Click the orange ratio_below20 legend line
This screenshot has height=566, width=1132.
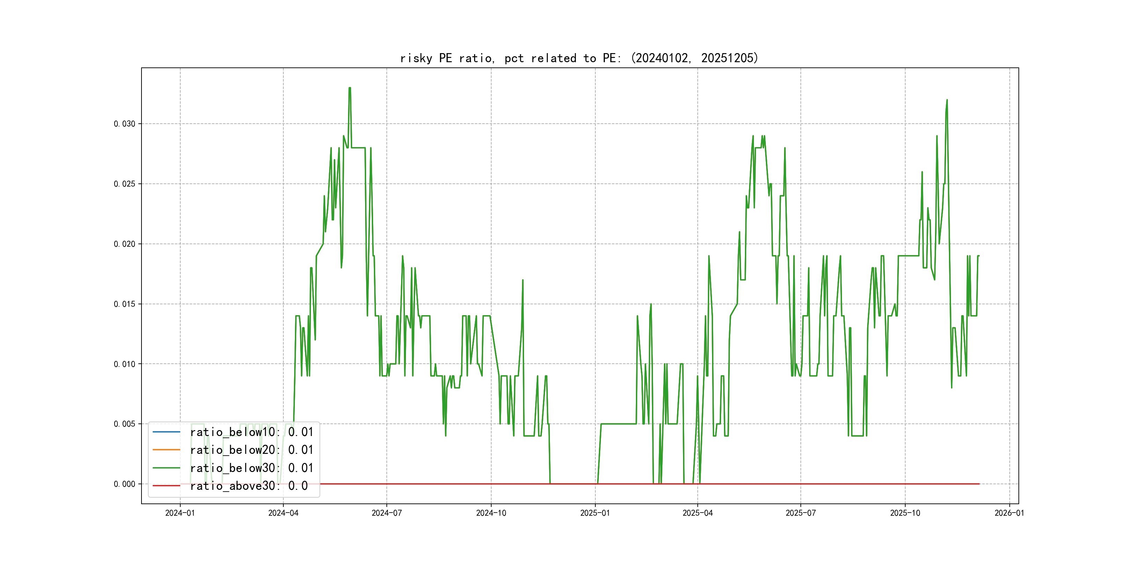pyautogui.click(x=166, y=450)
